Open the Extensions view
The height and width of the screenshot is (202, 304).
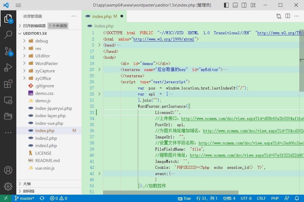coord(8,84)
